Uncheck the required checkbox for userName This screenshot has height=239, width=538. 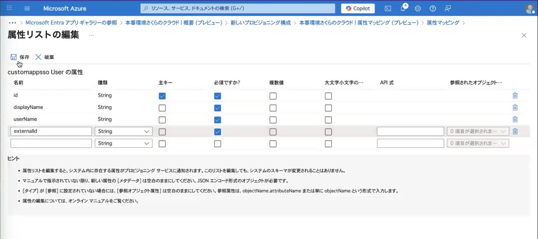tap(218, 119)
